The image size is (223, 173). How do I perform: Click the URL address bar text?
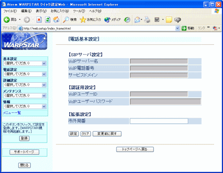click(47, 28)
